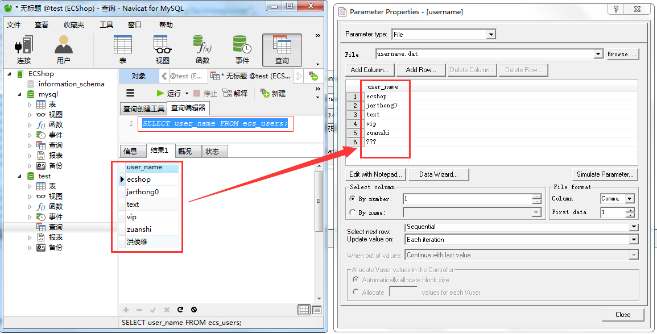657x334 pixels.
Task: Collapse the test database node
Action: pos(19,176)
